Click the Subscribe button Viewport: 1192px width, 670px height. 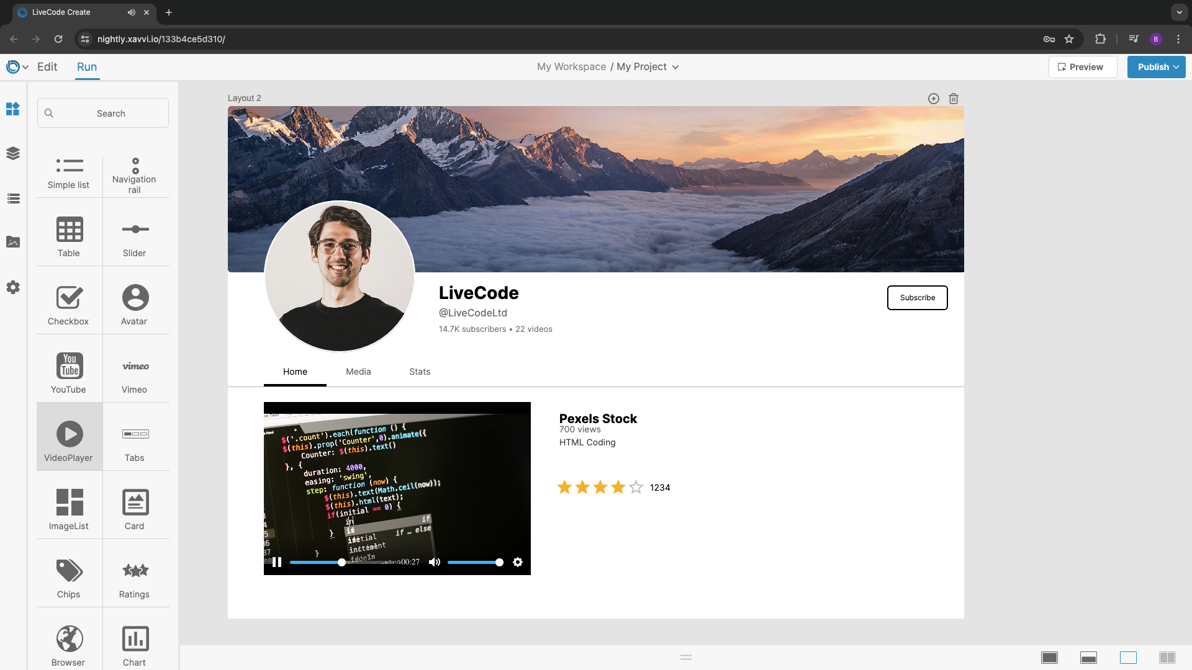point(917,298)
